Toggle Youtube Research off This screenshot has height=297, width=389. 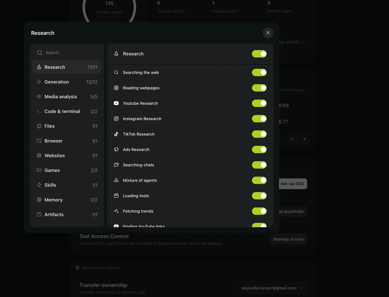[259, 103]
